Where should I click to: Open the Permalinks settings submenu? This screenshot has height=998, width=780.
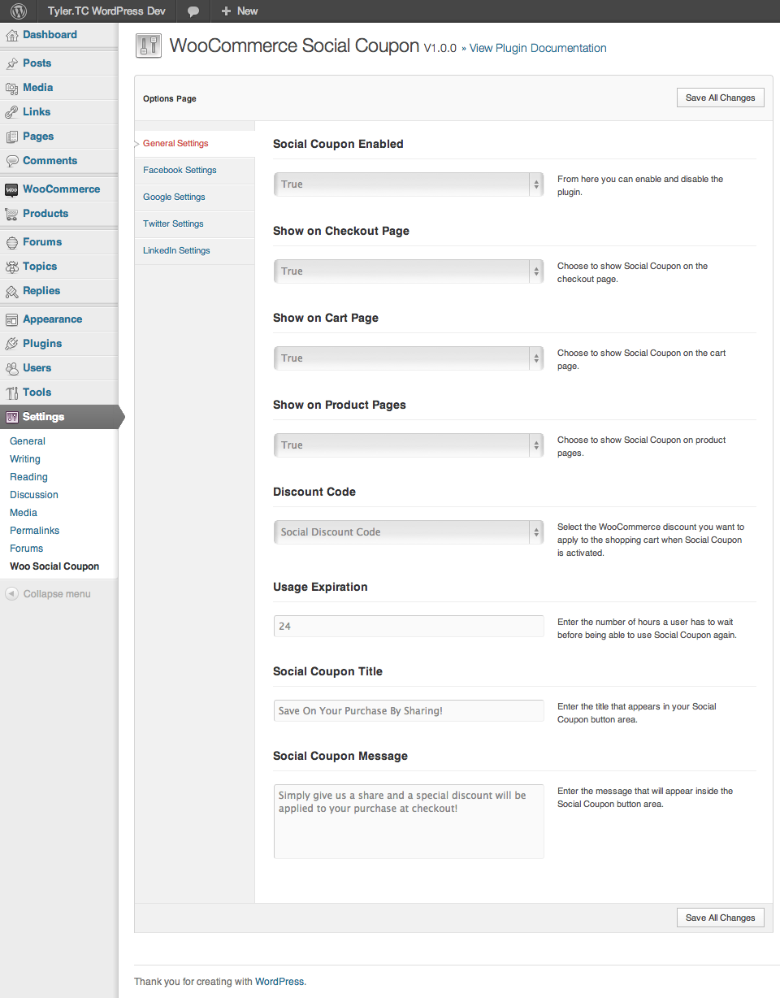pyautogui.click(x=35, y=531)
